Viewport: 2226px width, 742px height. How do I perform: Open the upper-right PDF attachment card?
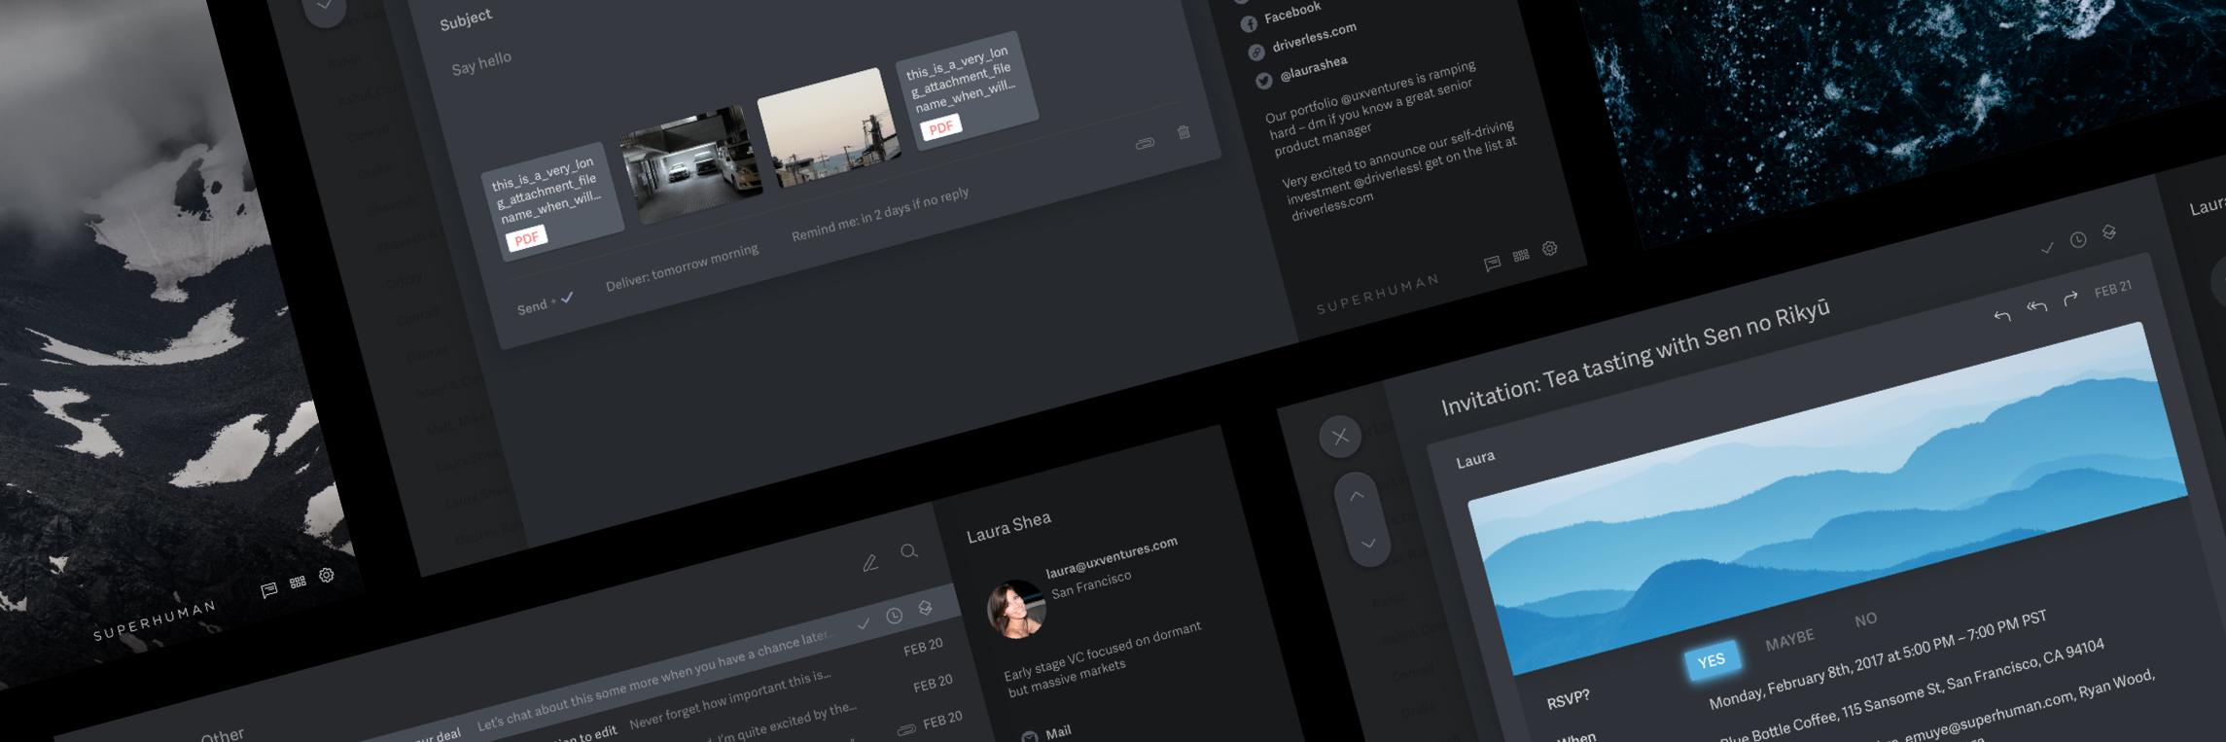pos(968,91)
